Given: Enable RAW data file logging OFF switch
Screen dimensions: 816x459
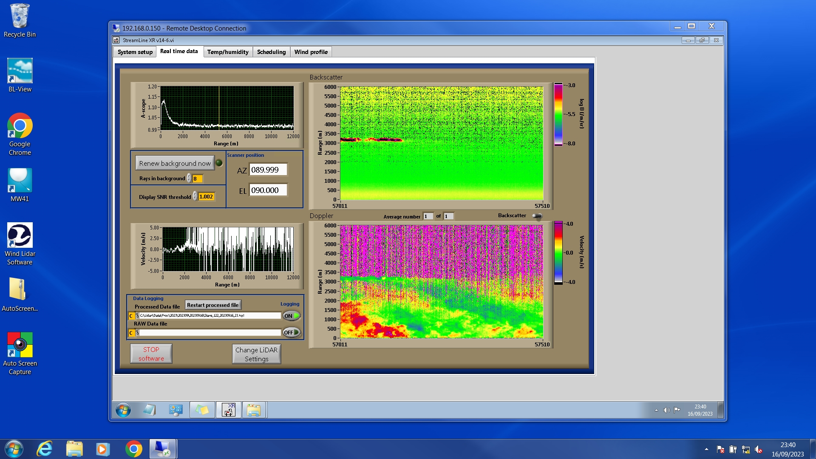Looking at the screenshot, I should tap(292, 332).
